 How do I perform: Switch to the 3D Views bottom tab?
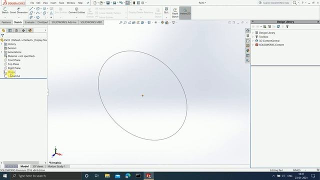(38, 166)
